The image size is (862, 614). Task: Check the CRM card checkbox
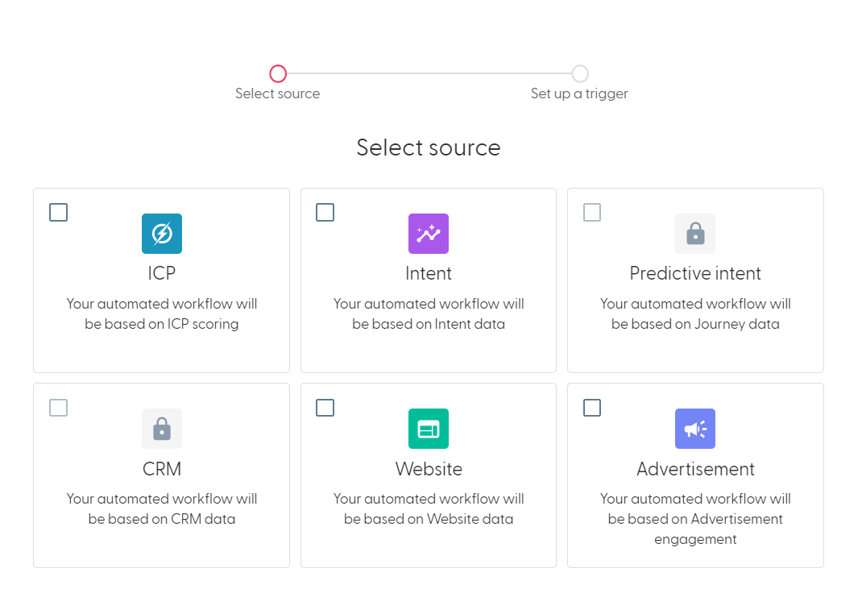(x=58, y=408)
